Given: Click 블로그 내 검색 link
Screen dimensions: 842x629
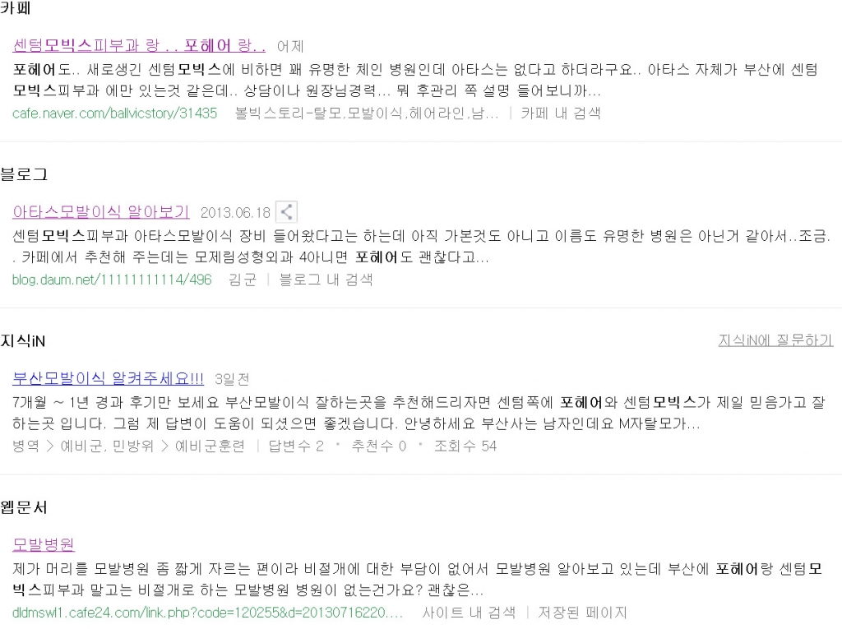Looking at the screenshot, I should coord(326,280).
